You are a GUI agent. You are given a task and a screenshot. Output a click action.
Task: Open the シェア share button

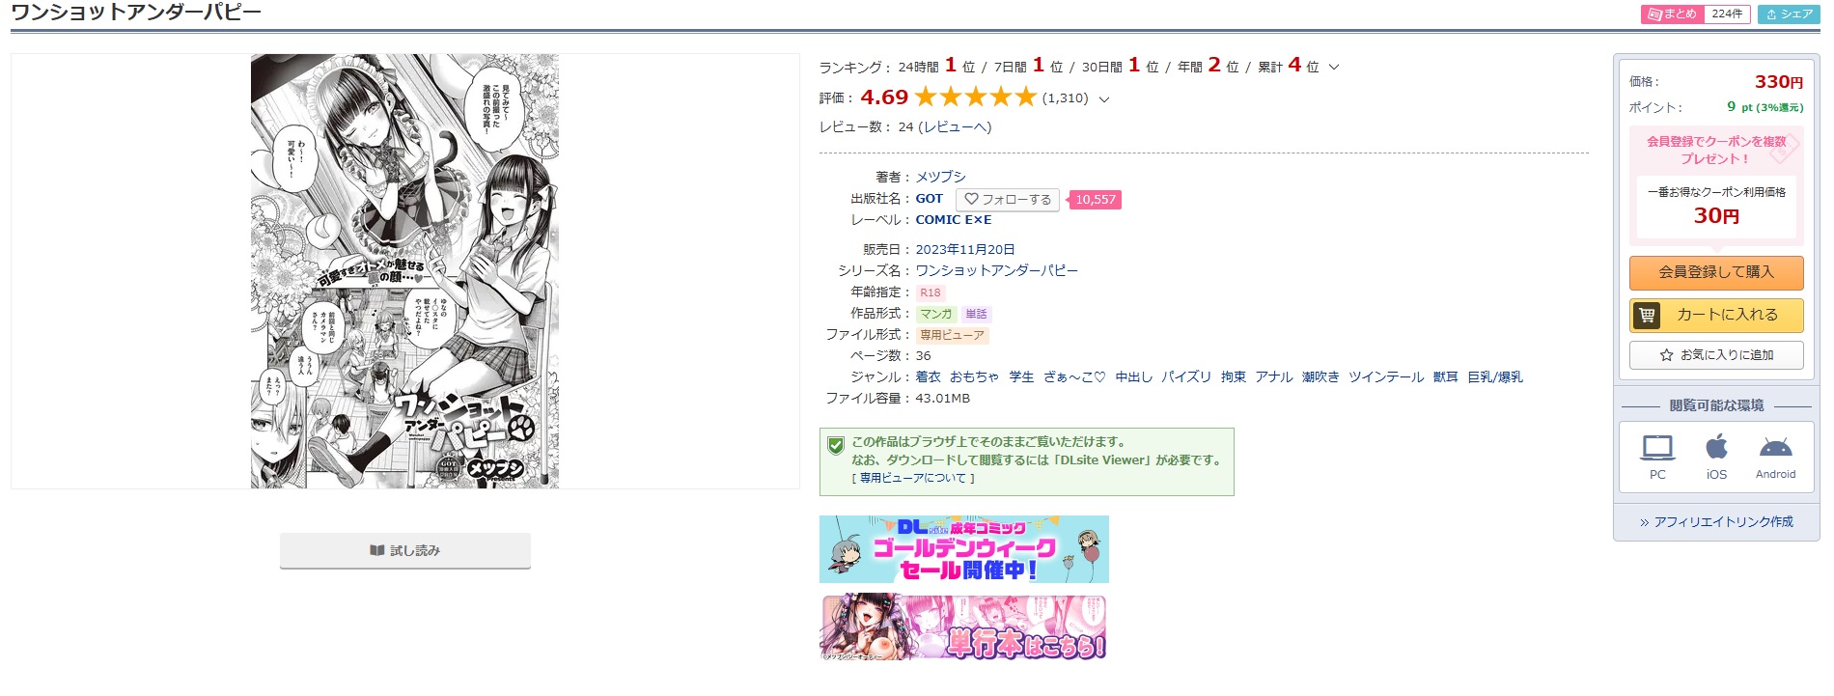(1789, 14)
